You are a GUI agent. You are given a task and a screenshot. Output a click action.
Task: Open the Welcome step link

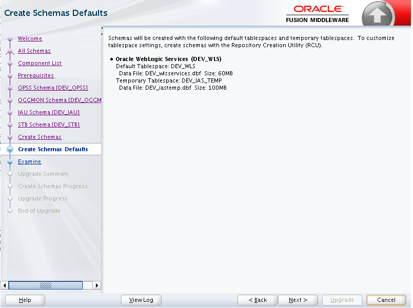[30, 38]
